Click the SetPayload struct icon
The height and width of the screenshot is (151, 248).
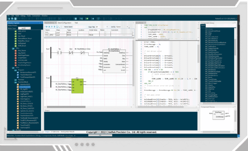[x=15, y=43]
